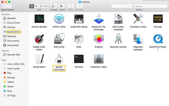Open the Arrange dropdown menu
Screen dimensions: 169x106
[x=54, y=6]
